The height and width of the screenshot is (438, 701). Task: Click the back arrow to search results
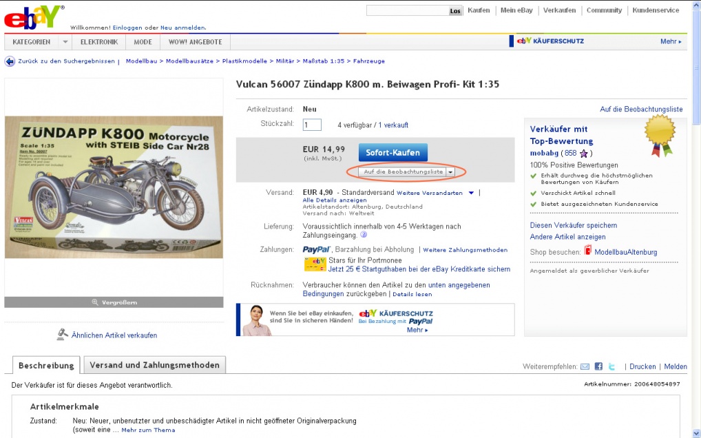(10, 61)
